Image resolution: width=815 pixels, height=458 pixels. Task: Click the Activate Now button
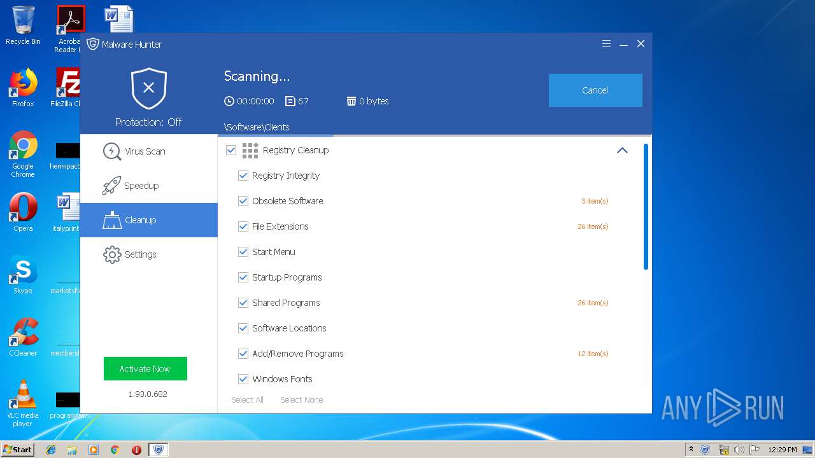pos(145,369)
